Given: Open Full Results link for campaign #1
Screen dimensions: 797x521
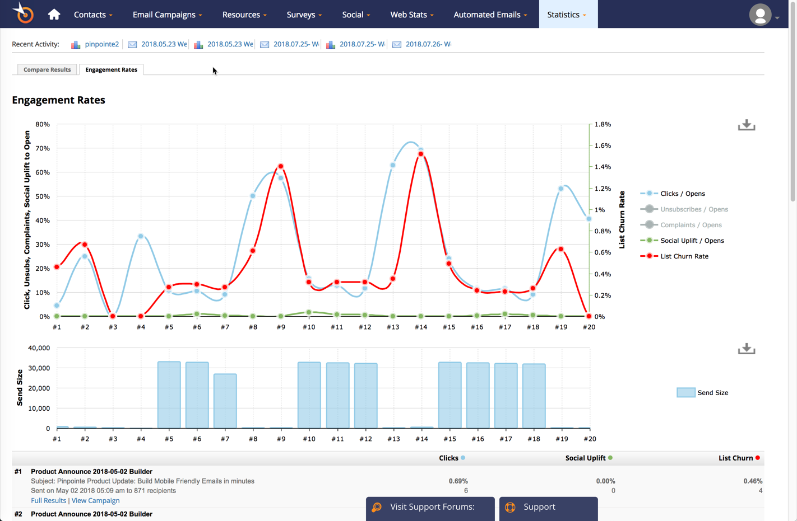Looking at the screenshot, I should click(48, 500).
